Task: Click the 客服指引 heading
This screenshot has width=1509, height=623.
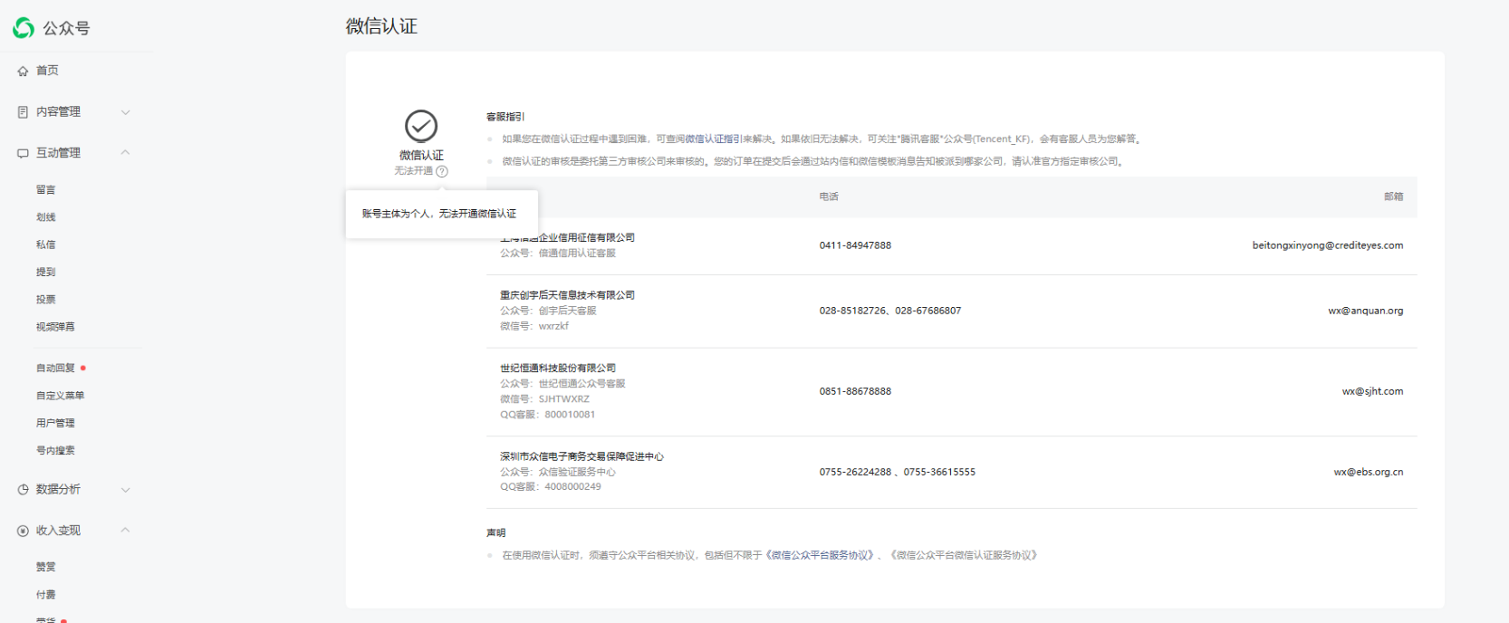Action: click(505, 117)
